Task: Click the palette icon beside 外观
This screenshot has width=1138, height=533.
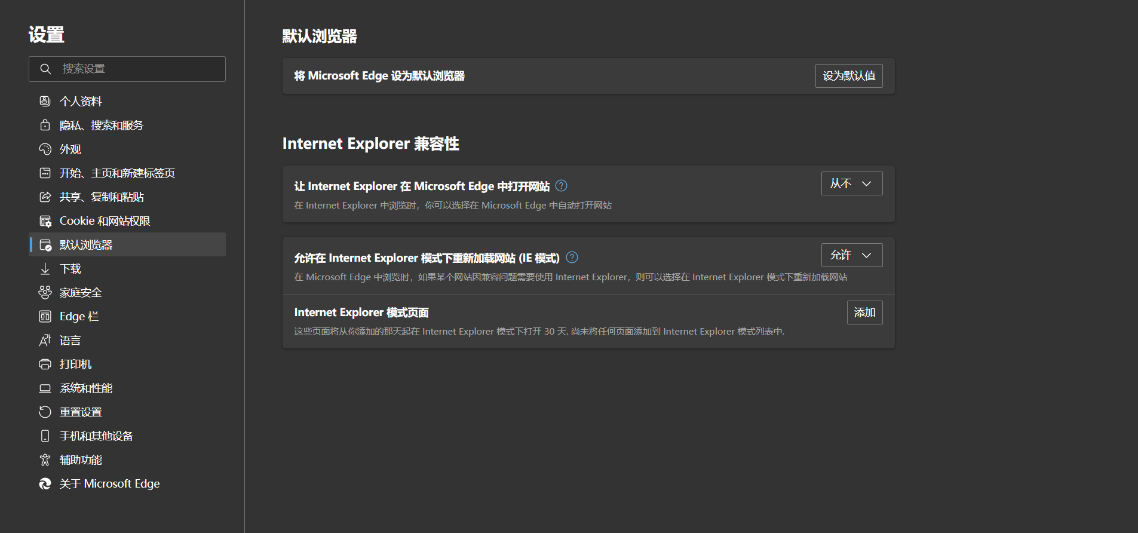Action: click(45, 149)
